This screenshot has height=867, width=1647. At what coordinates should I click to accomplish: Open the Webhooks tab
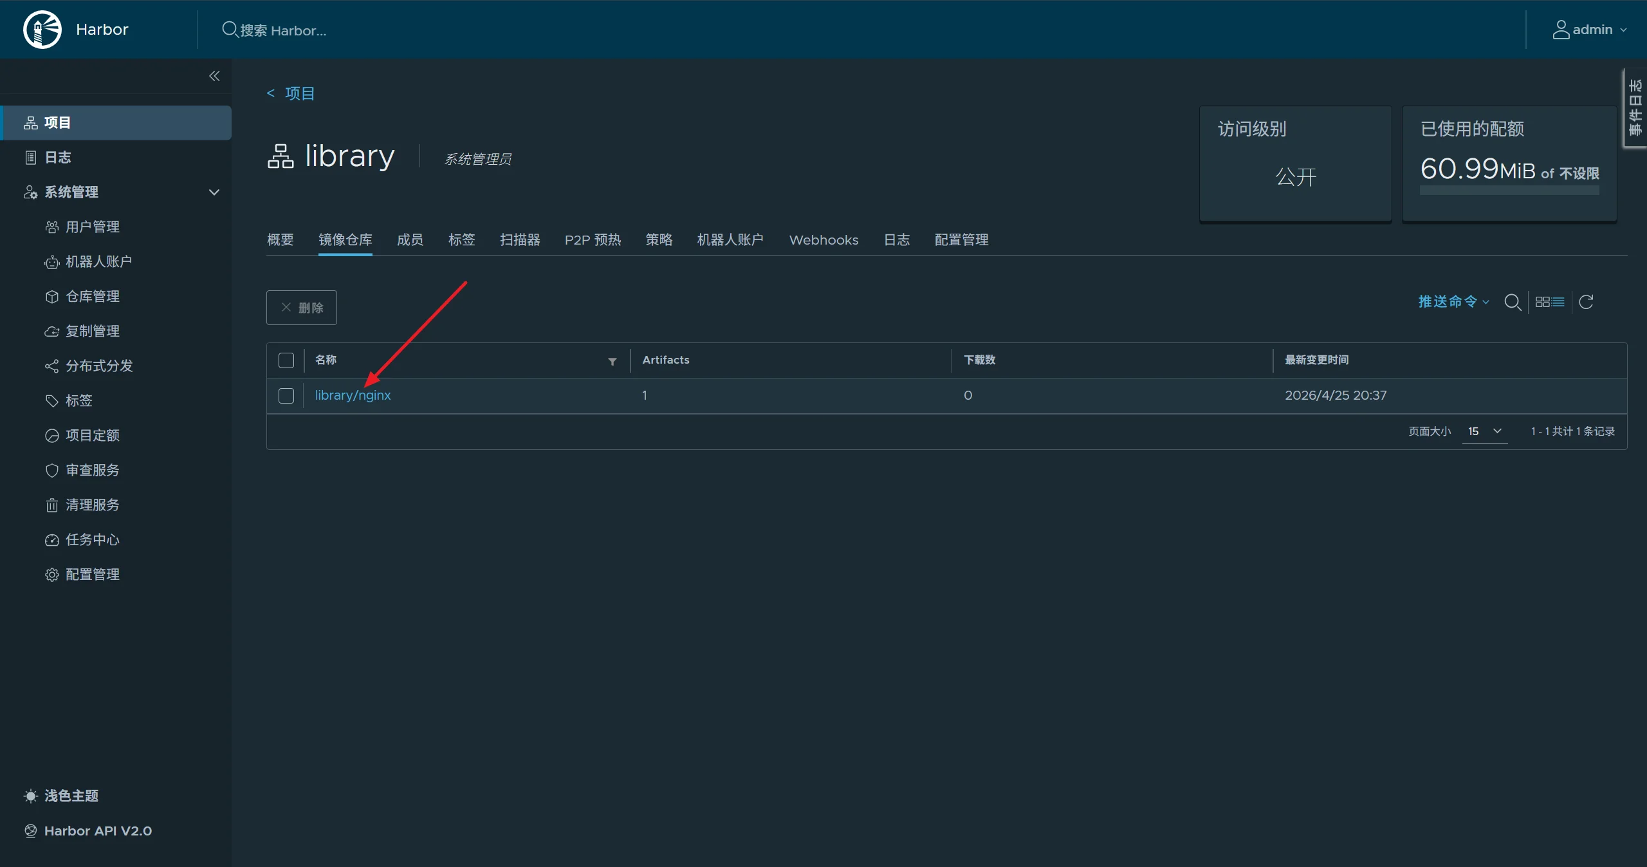[824, 240]
